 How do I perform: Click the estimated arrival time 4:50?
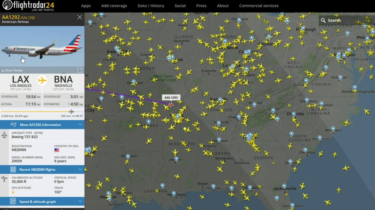(x=74, y=104)
